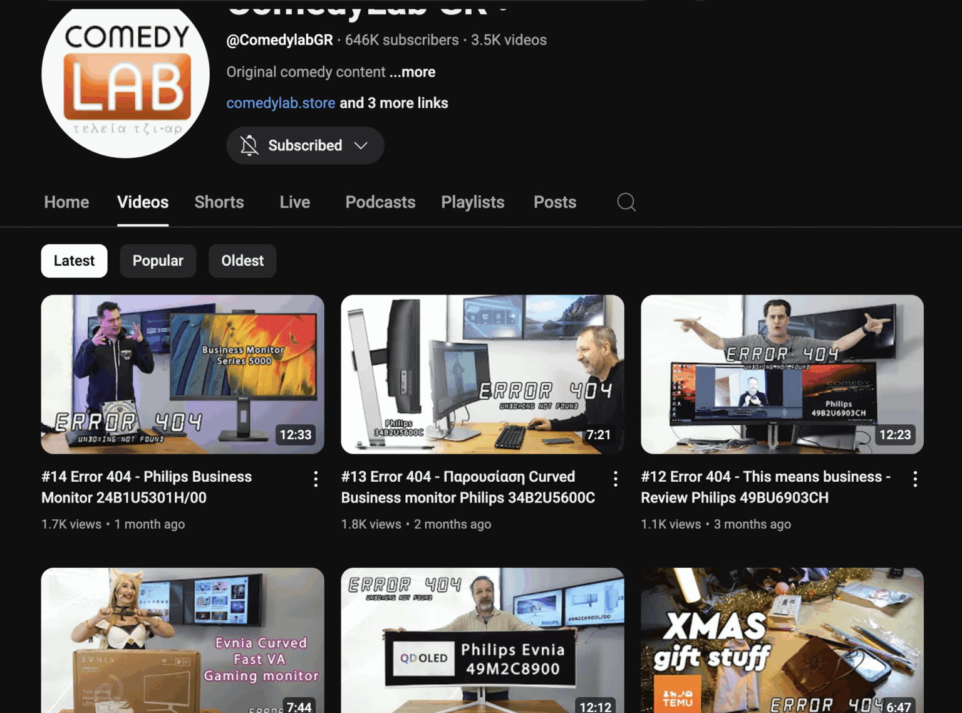Select the Videos tab

(143, 202)
